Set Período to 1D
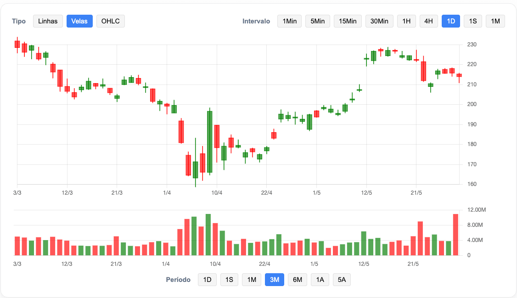The width and height of the screenshot is (517, 298). (x=207, y=280)
